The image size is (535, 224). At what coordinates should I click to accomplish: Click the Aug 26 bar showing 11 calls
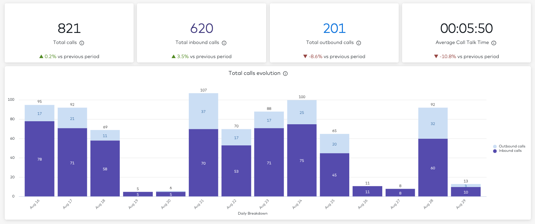(x=367, y=191)
